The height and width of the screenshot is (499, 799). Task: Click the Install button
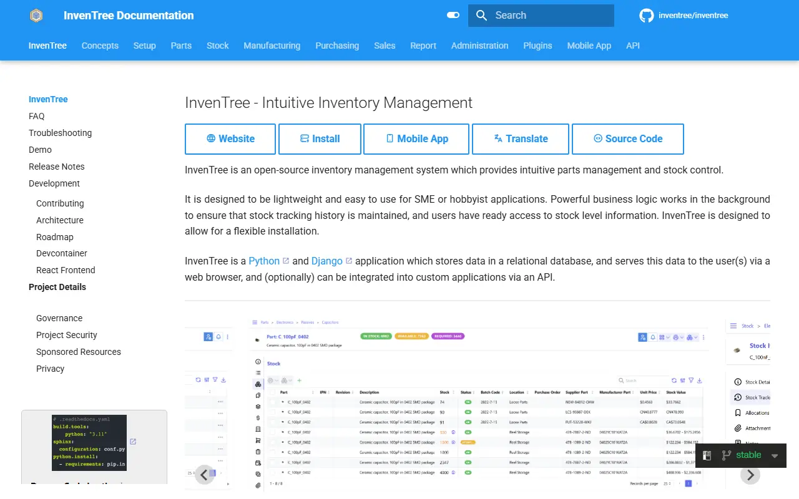(320, 139)
